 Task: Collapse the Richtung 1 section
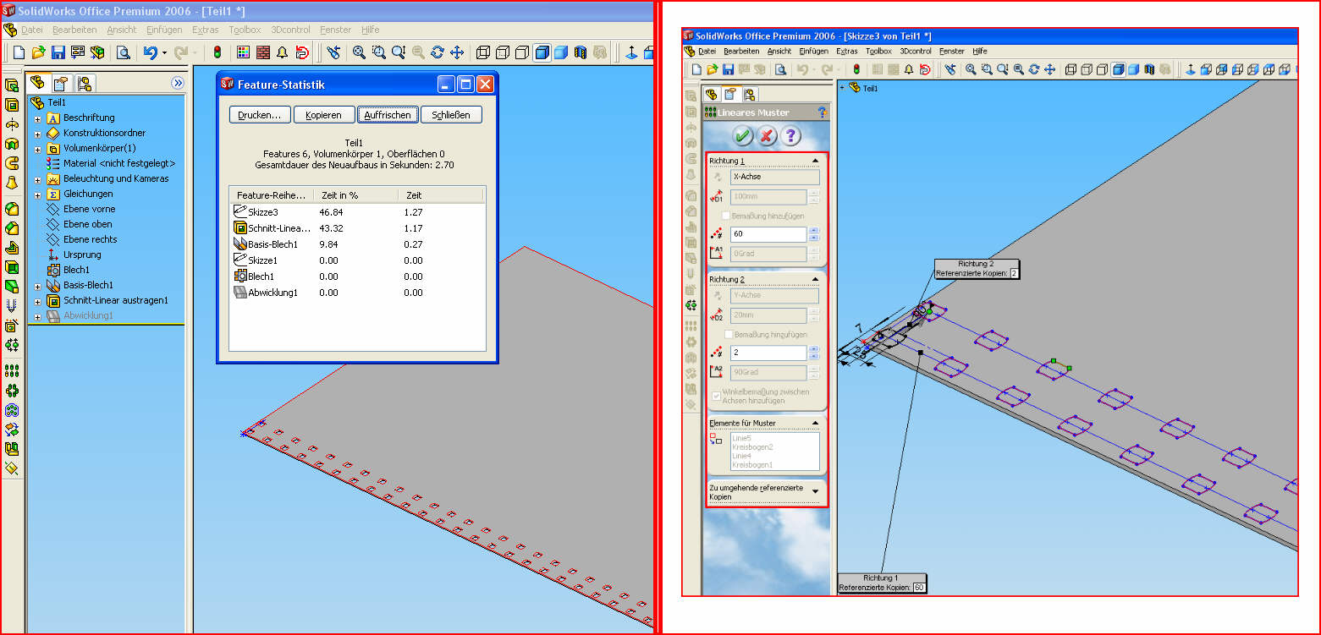815,160
